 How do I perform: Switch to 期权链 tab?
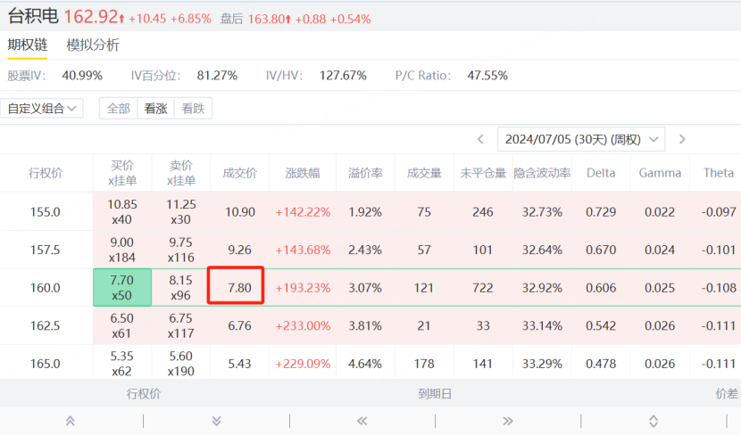pos(28,45)
